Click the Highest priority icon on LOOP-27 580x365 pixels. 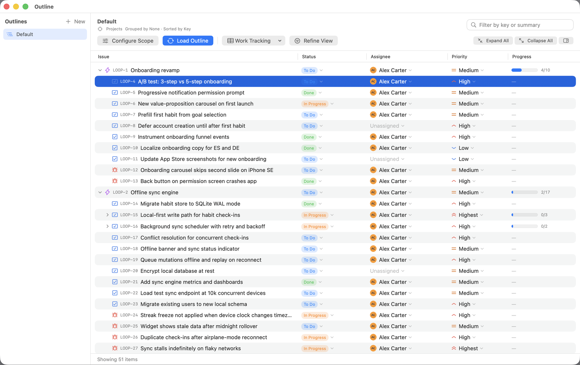(454, 348)
